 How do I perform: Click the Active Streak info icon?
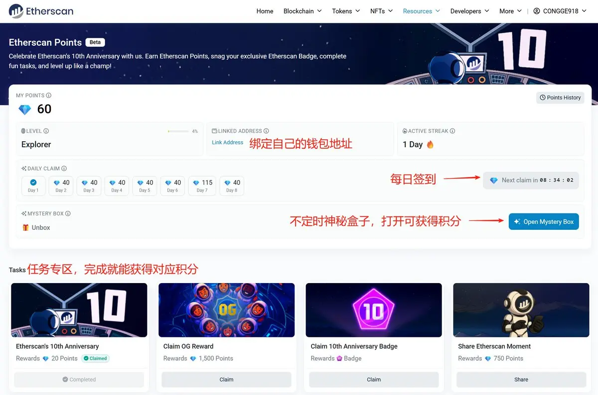coord(452,131)
